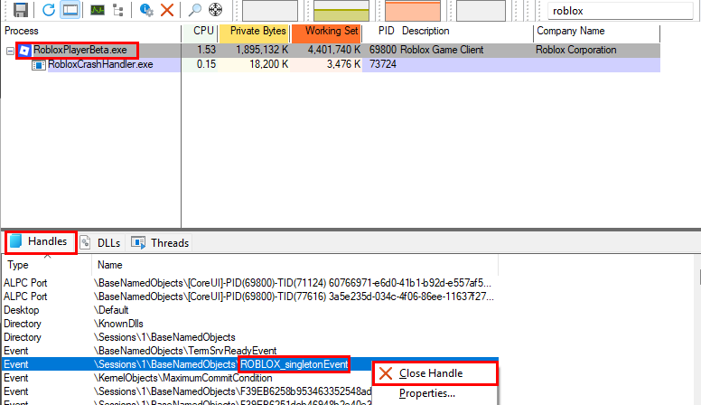The width and height of the screenshot is (701, 405).
Task: Click the roblox filter search box
Action: pyautogui.click(x=621, y=11)
